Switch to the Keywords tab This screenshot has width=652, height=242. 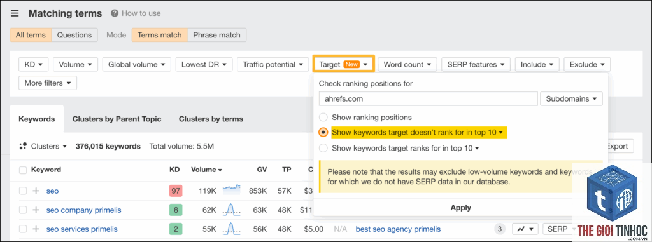[x=36, y=119]
